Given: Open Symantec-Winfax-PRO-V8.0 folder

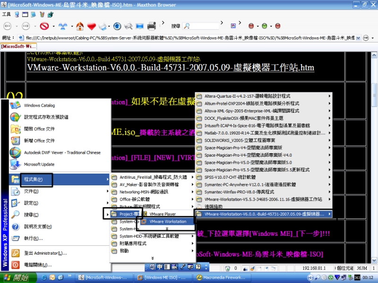Looking at the screenshot, I should click(x=264, y=192).
